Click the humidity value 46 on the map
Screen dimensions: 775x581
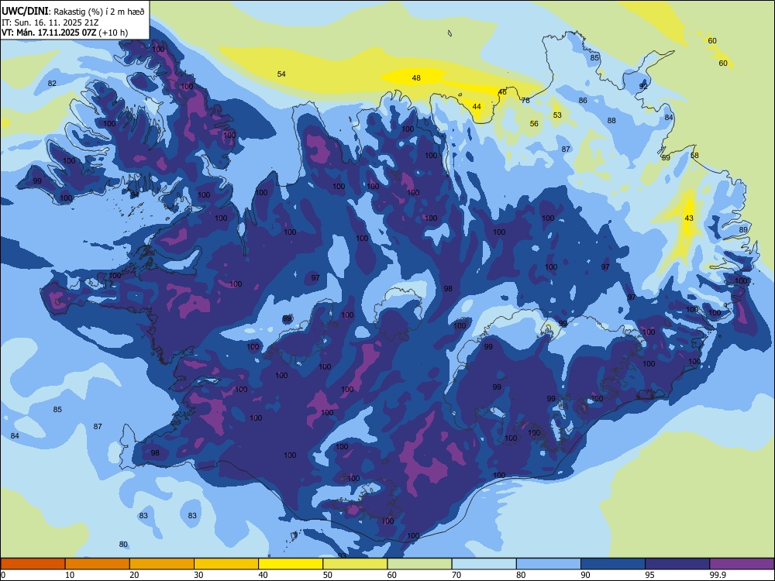click(502, 92)
